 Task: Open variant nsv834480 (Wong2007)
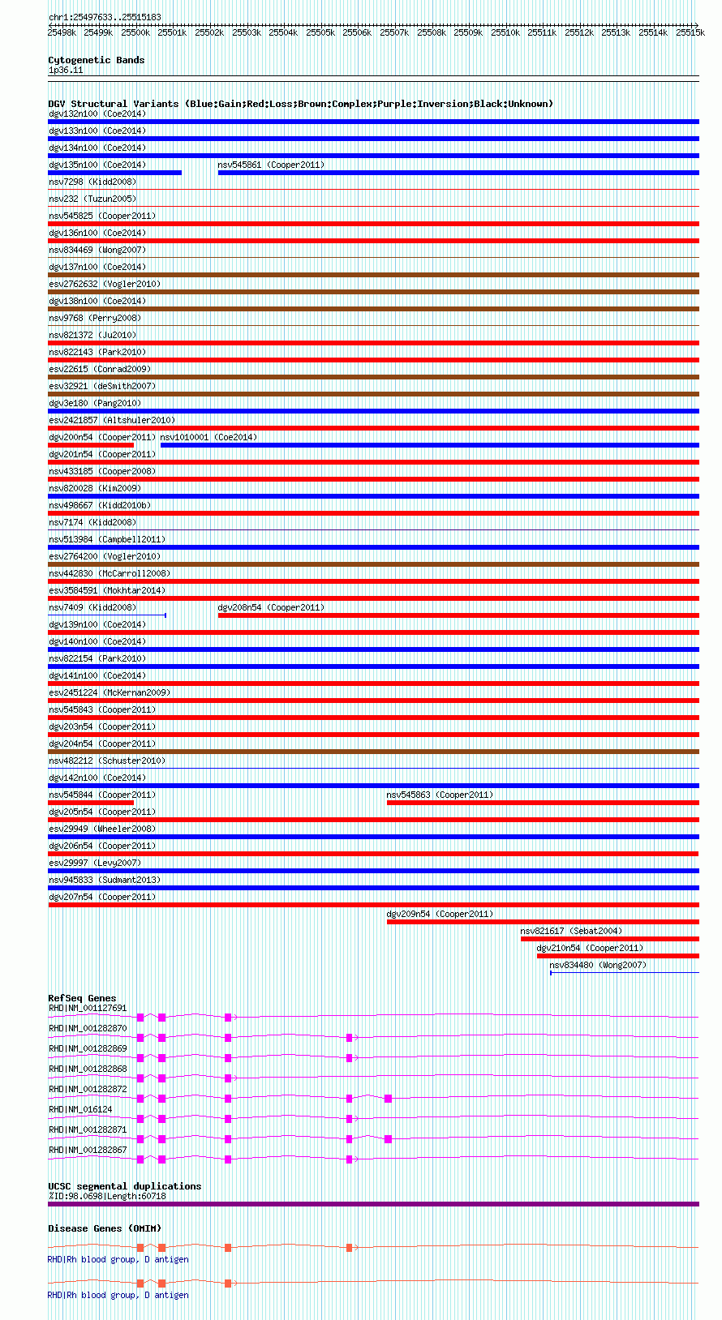click(598, 965)
